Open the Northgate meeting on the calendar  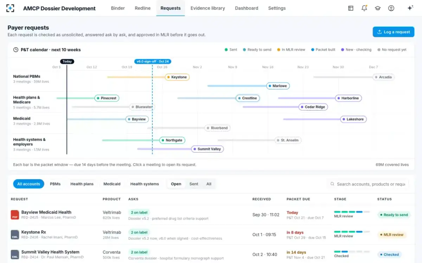tap(172, 140)
